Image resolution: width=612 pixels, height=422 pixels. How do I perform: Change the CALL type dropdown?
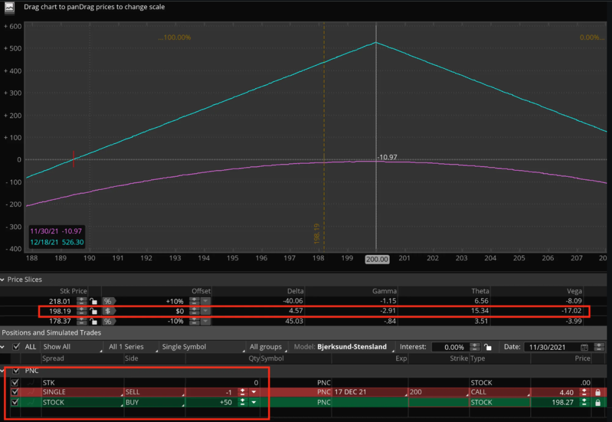500,392
